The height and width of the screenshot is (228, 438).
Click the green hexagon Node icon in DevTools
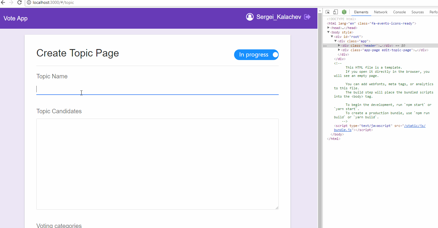344,12
